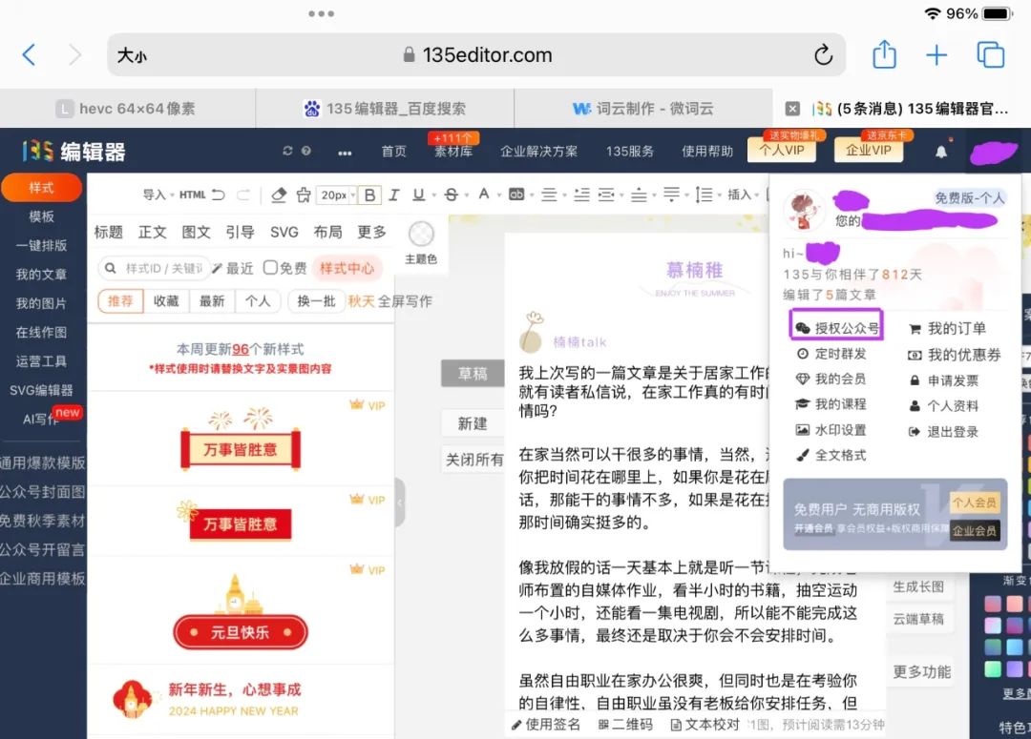This screenshot has height=739, width=1031.
Task: Expand the 插入 insert dropdown
Action: (744, 195)
